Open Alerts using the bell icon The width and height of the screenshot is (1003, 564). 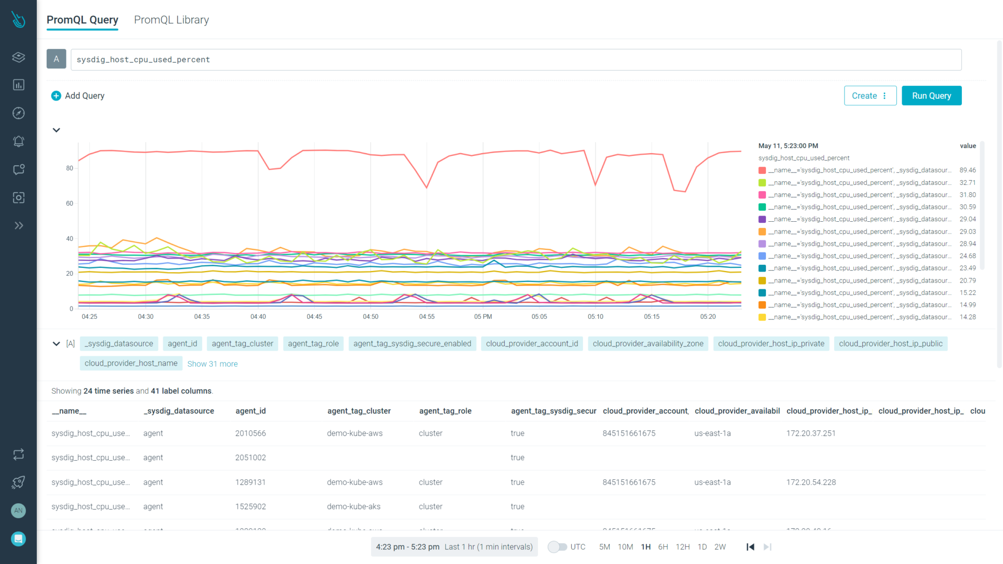pos(19,141)
